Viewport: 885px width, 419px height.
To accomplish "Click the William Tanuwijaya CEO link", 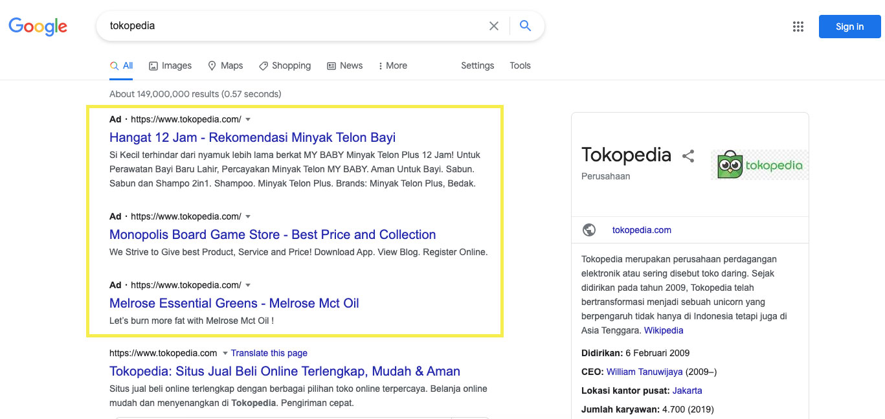I will (x=643, y=372).
